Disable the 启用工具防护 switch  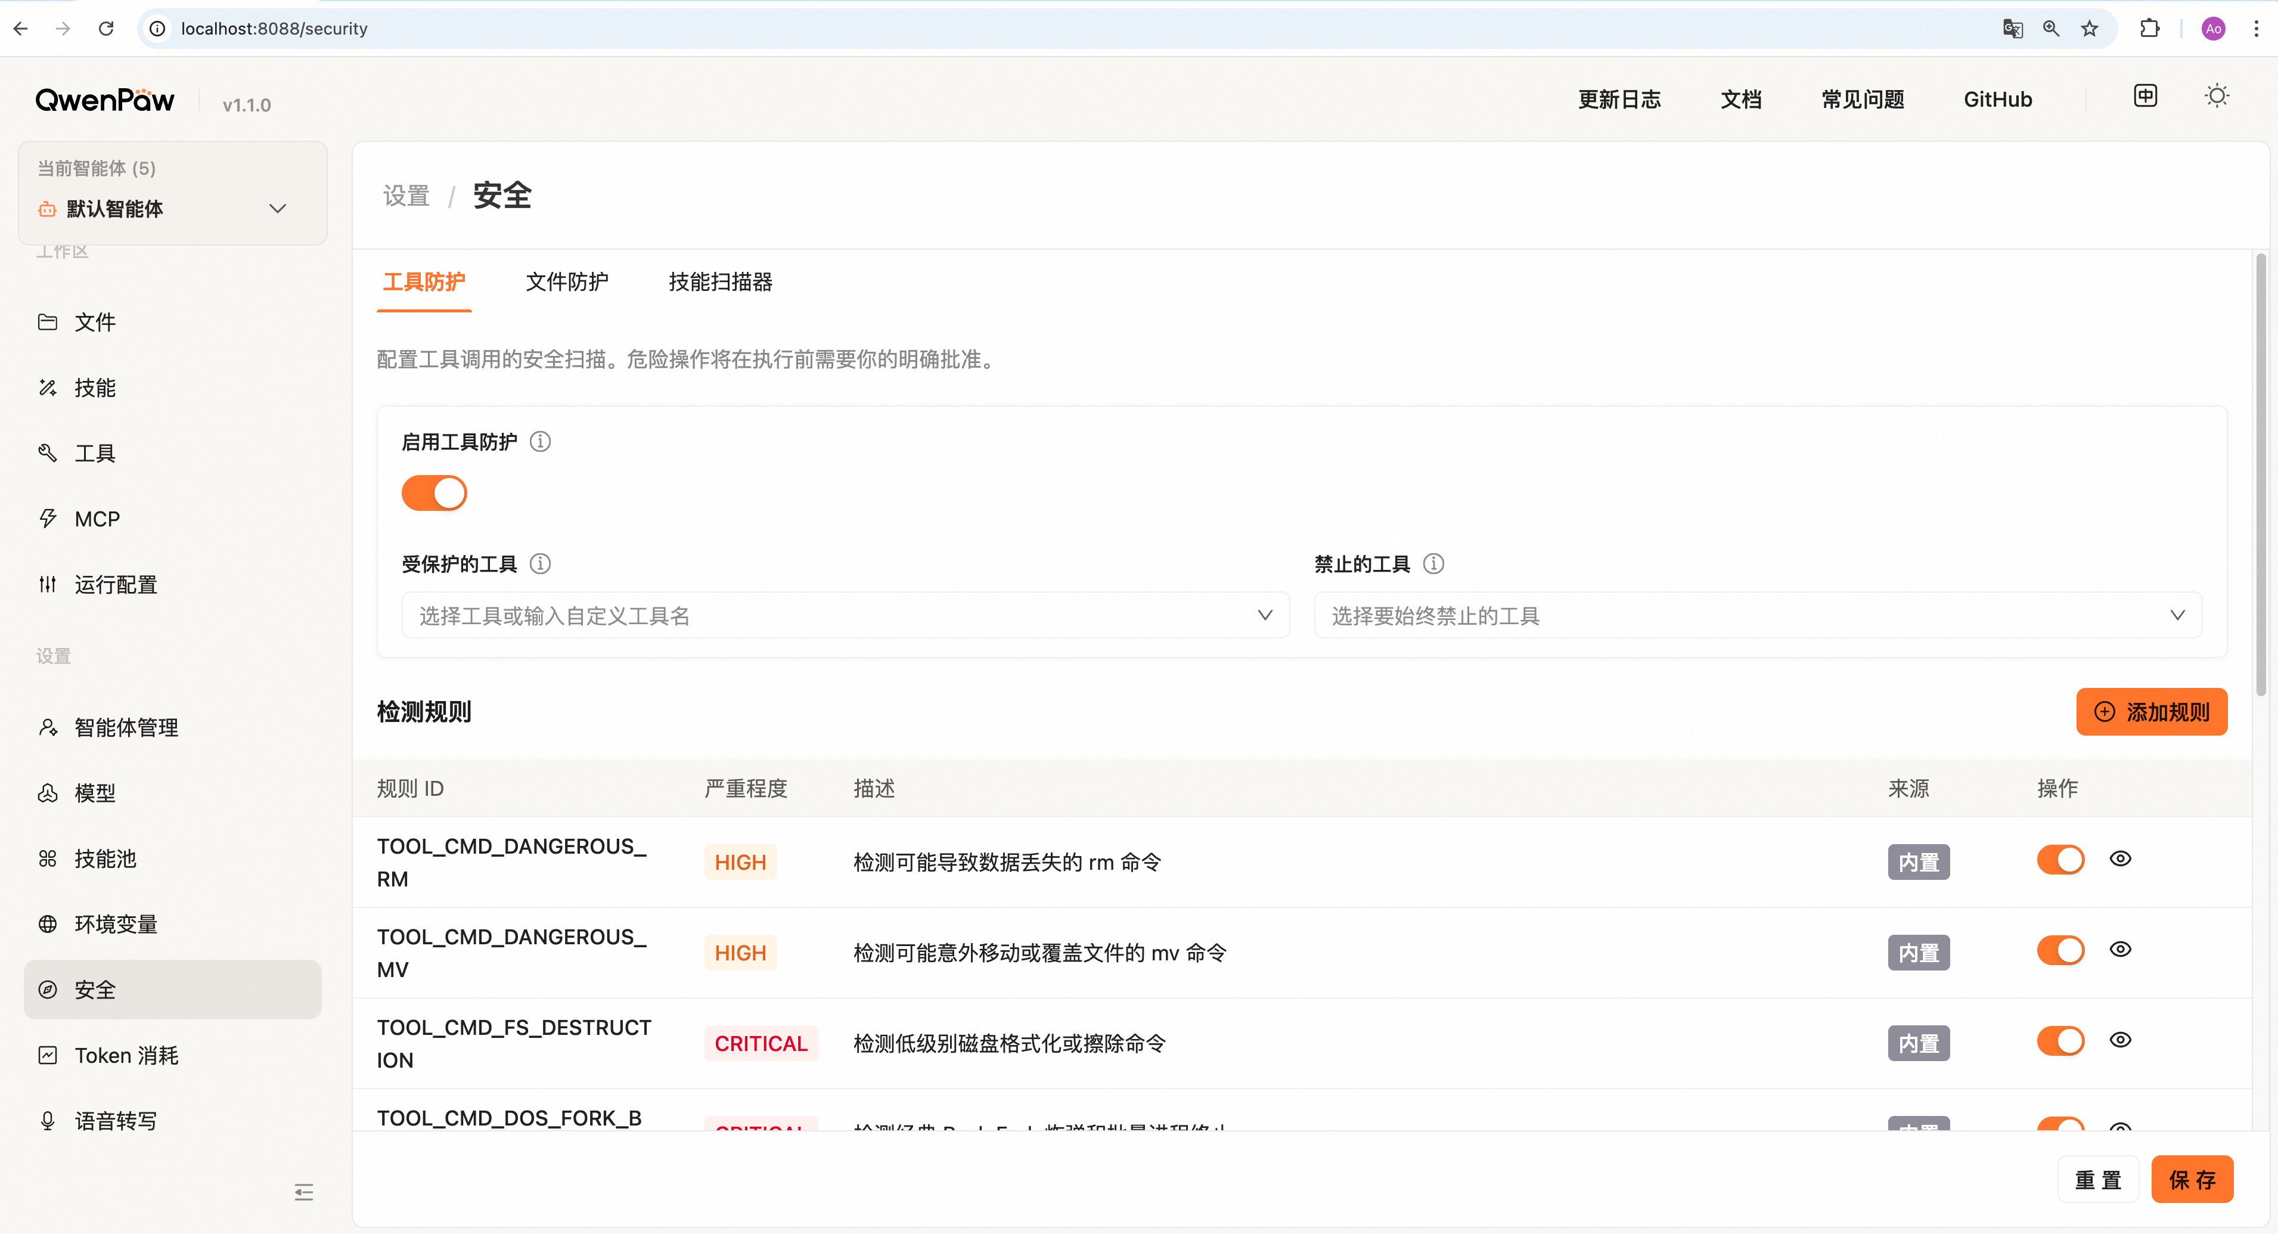coord(434,493)
